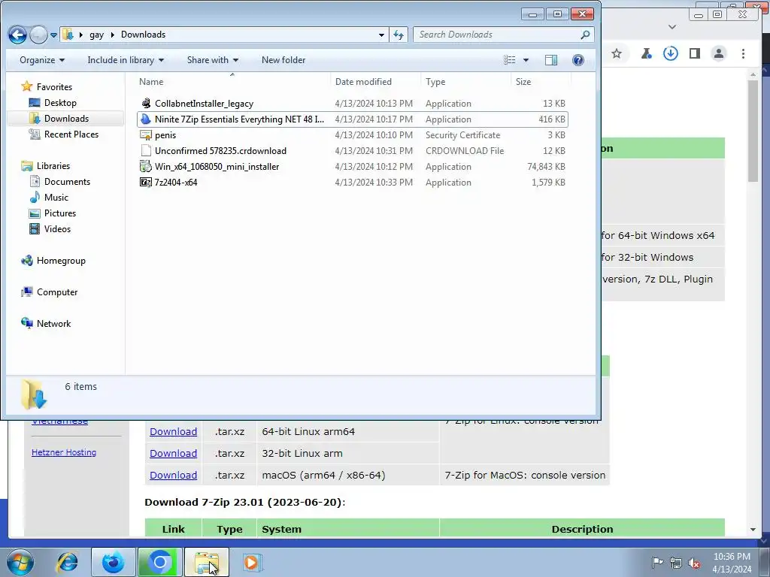Click the 'gay' breadcrumb in address bar
The image size is (770, 577).
[x=97, y=35]
